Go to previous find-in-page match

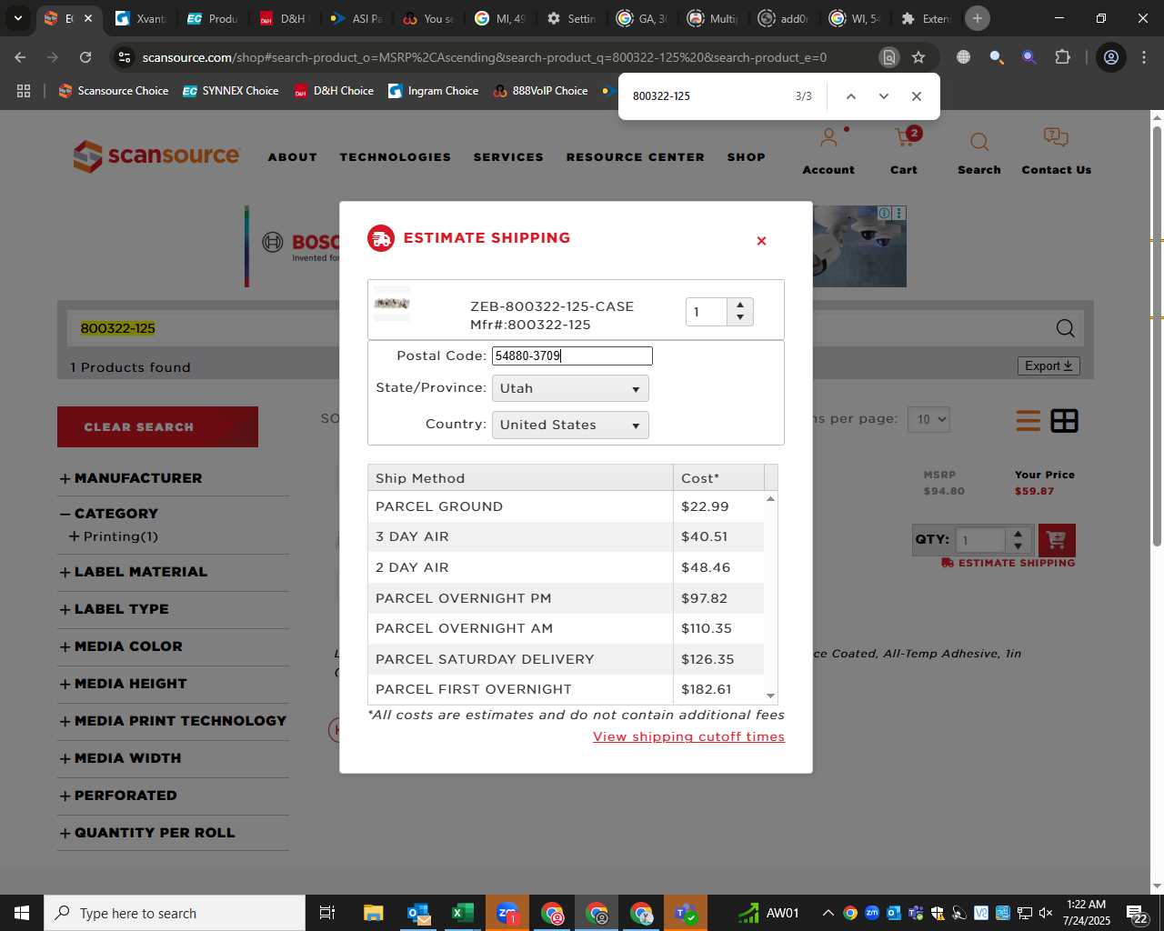[851, 96]
